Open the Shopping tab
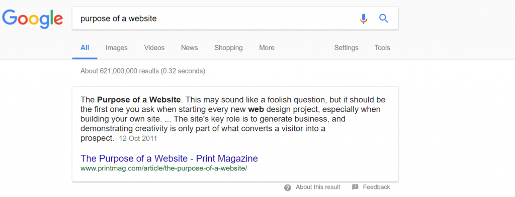This screenshot has width=515, height=197. click(229, 48)
